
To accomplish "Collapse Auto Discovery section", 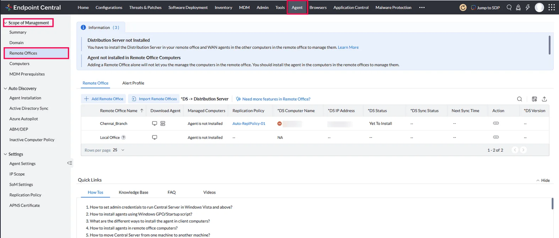I will click(x=5, y=89).
